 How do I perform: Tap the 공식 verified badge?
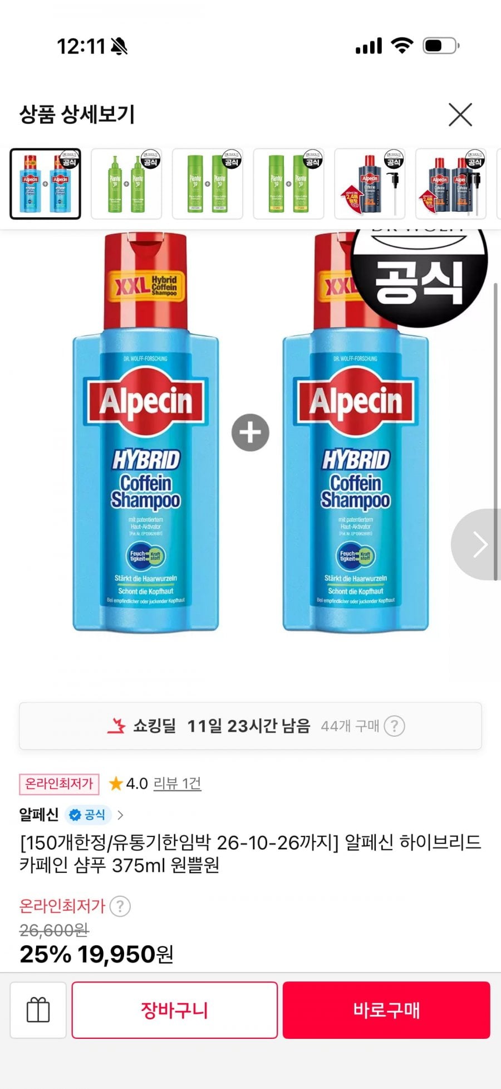(88, 815)
